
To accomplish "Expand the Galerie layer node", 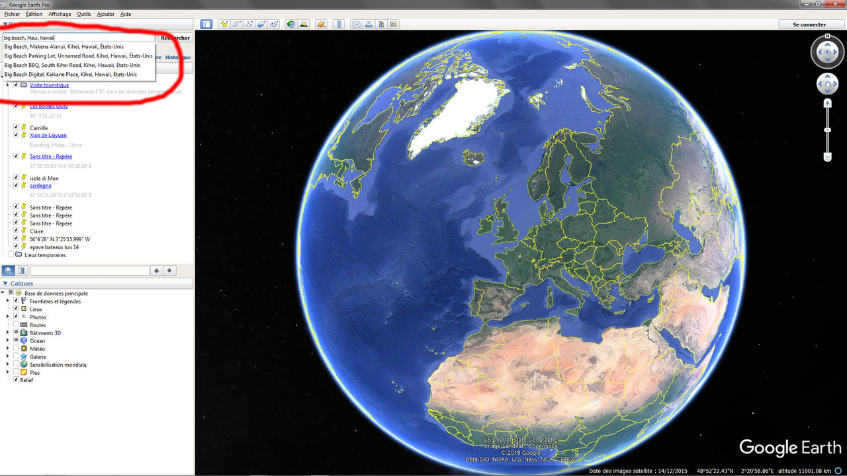I will [x=8, y=356].
